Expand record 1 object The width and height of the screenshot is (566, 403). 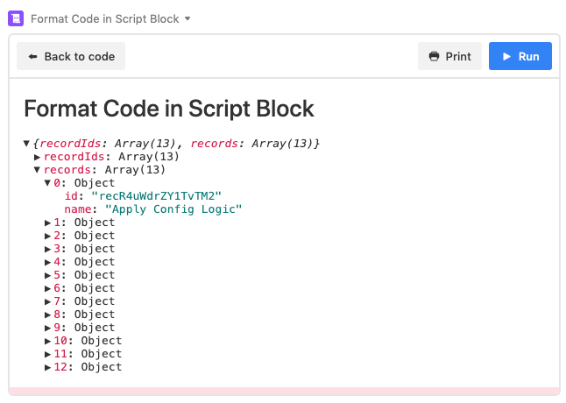(47, 223)
